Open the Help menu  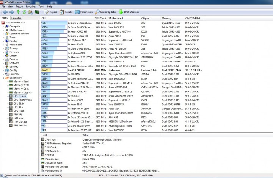[x=50, y=6]
